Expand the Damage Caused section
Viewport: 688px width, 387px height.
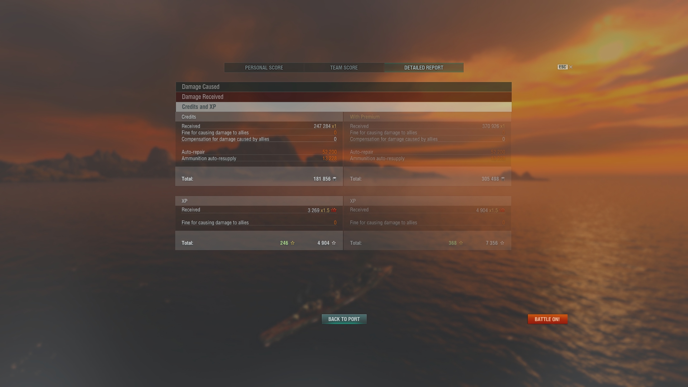[x=344, y=87]
